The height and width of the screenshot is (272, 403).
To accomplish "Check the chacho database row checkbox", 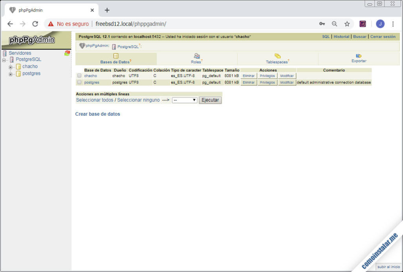I will 79,76.
